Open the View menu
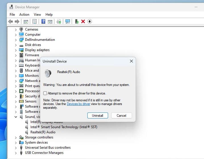This screenshot has width=204, height=159. (37, 15)
